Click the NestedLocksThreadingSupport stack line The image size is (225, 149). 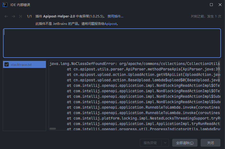coord(143,118)
